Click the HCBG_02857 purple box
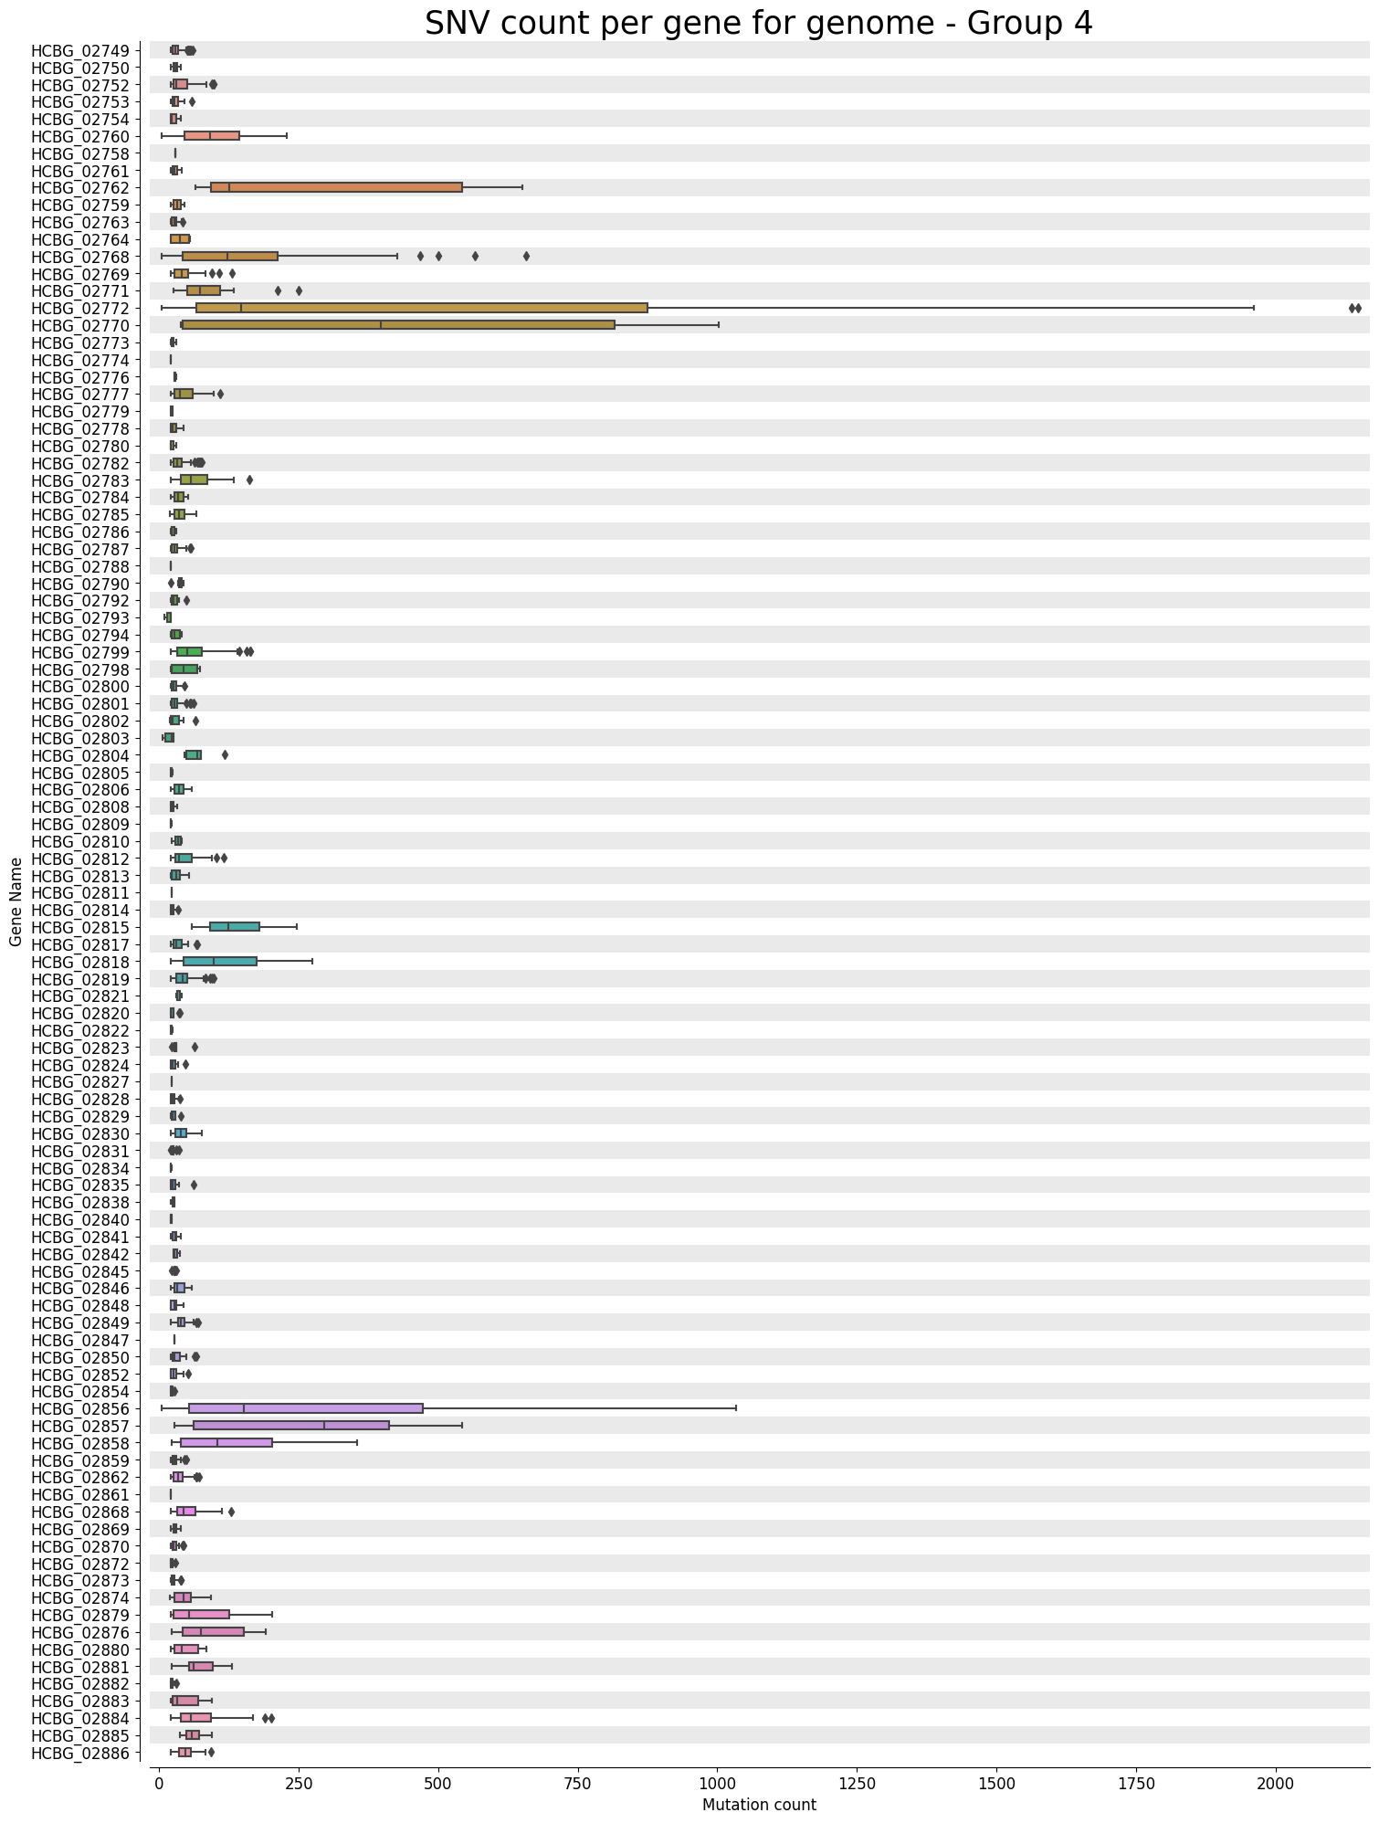Viewport: 1379px width, 1823px height. coord(291,1426)
